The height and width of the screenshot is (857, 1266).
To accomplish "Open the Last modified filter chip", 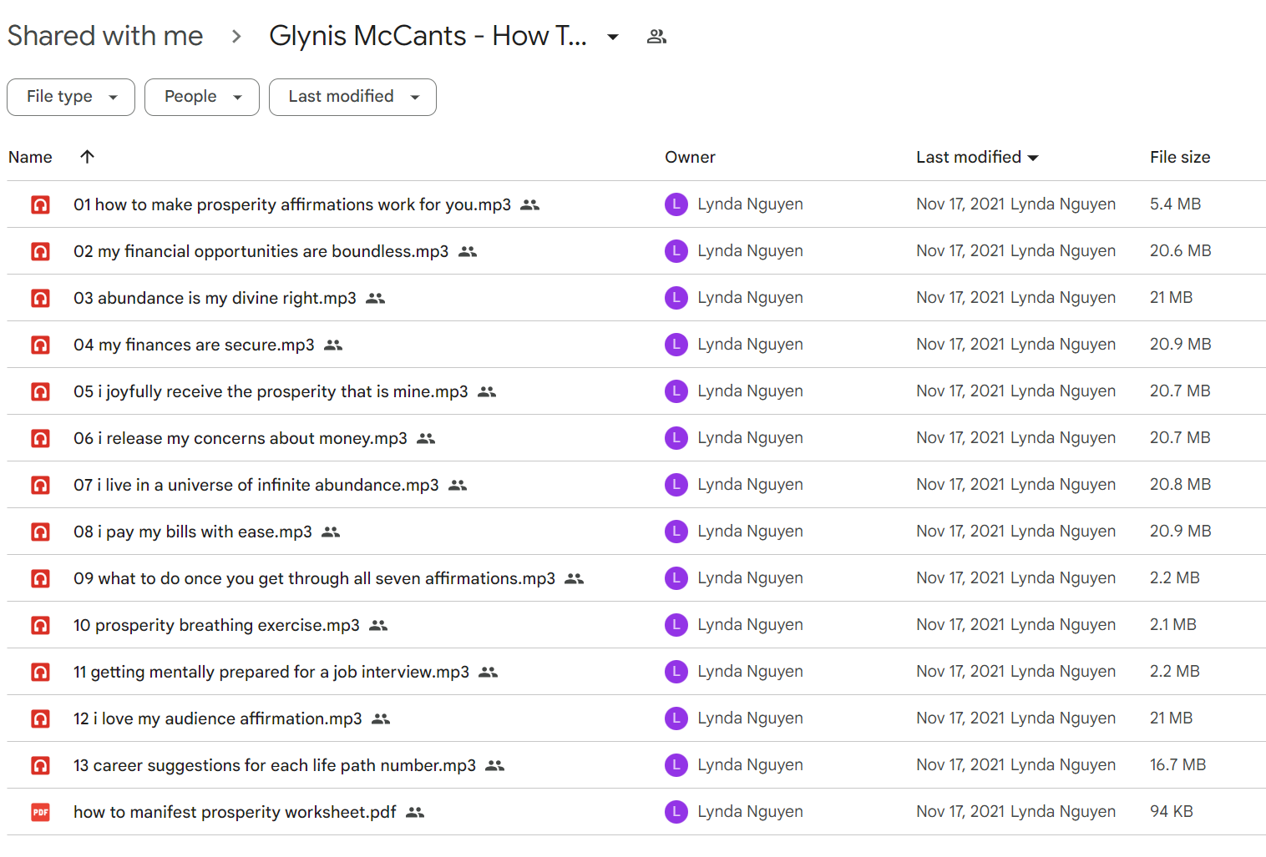I will pos(352,97).
